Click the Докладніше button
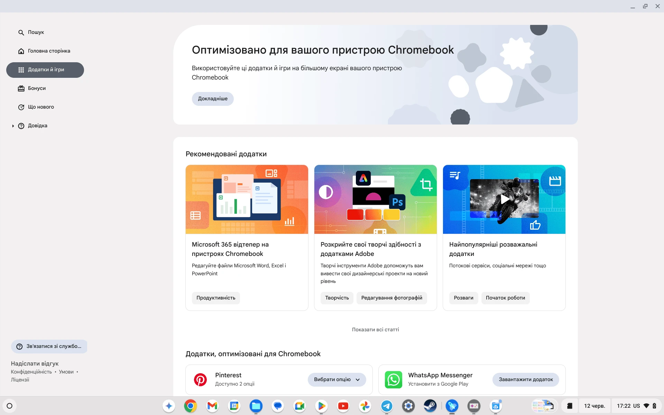The height and width of the screenshot is (415, 664). click(213, 99)
